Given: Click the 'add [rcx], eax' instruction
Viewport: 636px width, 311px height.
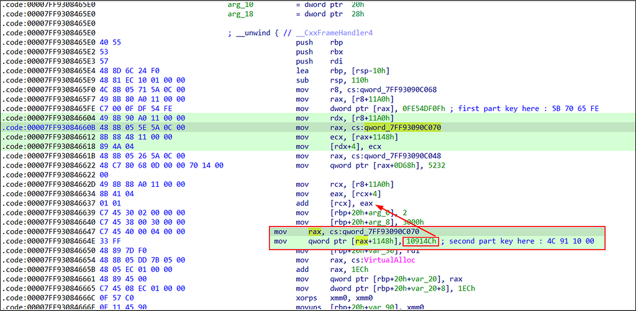Looking at the screenshot, I should tap(335, 204).
